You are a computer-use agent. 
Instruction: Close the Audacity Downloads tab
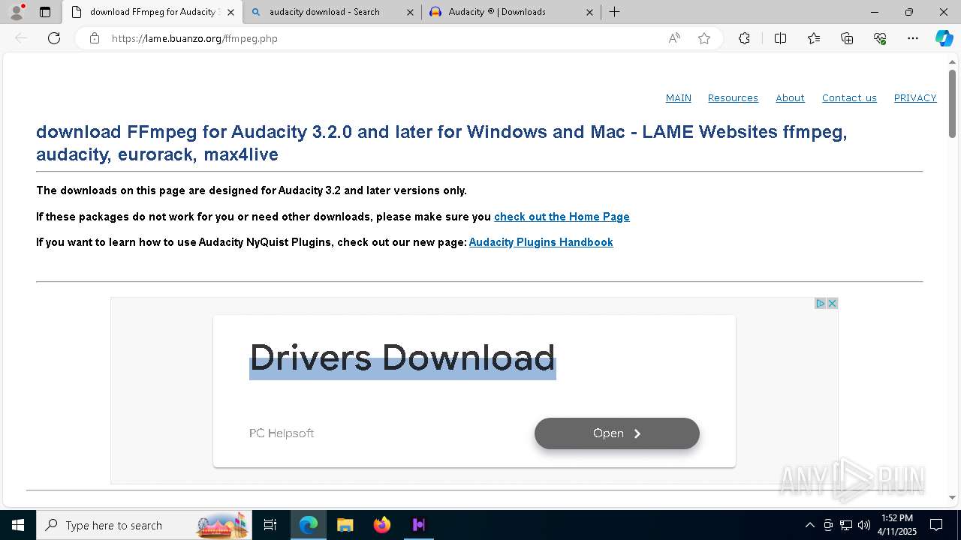tap(589, 12)
